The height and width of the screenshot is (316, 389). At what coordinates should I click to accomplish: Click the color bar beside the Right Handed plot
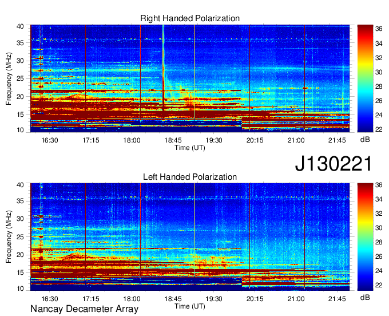pos(365,78)
